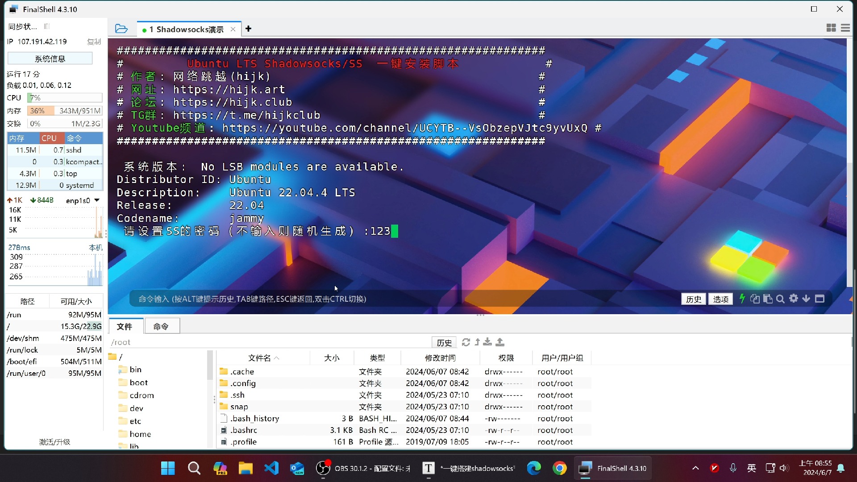The width and height of the screenshot is (857, 482).
Task: Select the .bashrc file
Action: [x=404, y=430]
